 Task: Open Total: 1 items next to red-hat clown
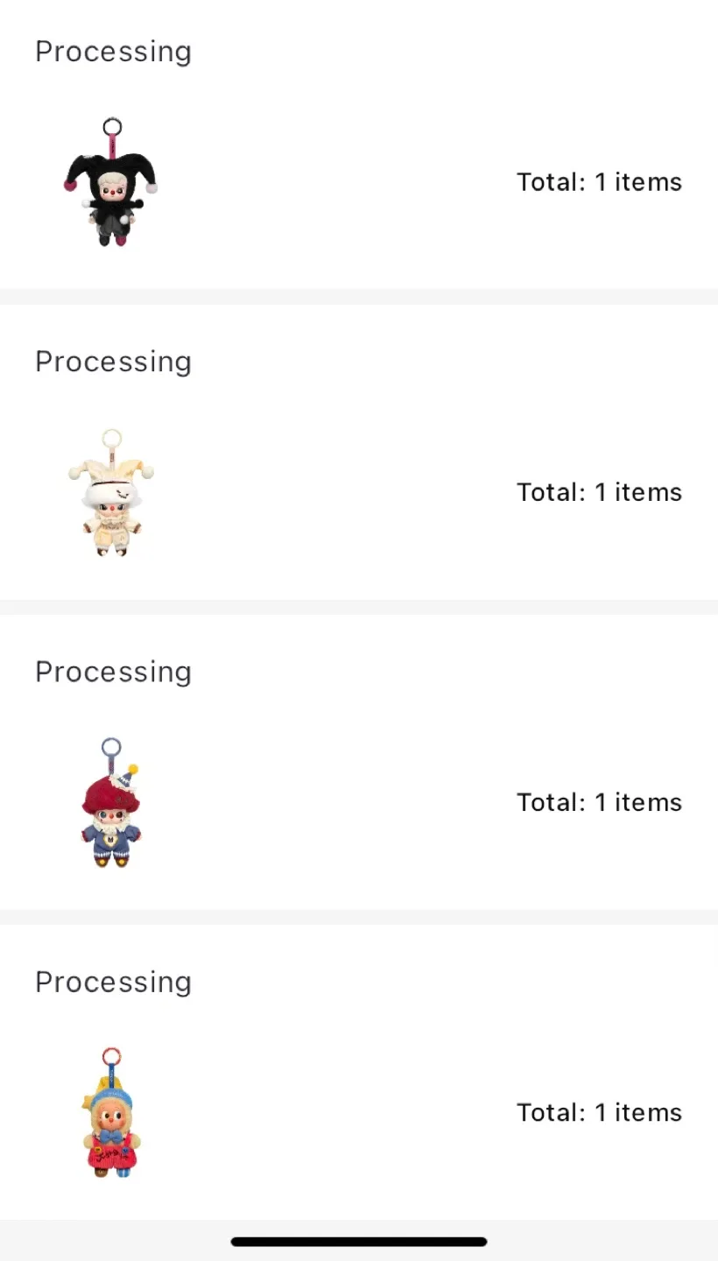[599, 802]
